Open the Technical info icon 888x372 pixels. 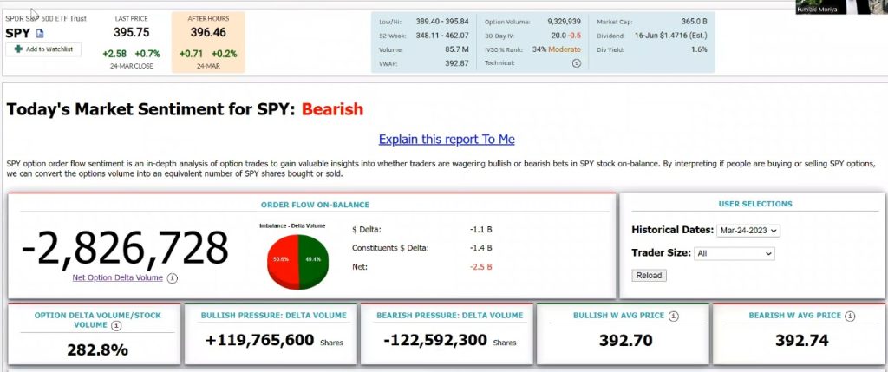point(577,63)
